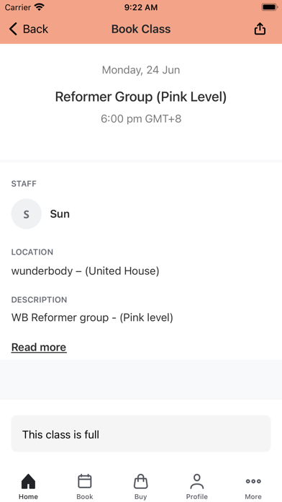Viewport: 282px width, 502px height.
Task: Select the Profile tab label
Action: coord(196,496)
